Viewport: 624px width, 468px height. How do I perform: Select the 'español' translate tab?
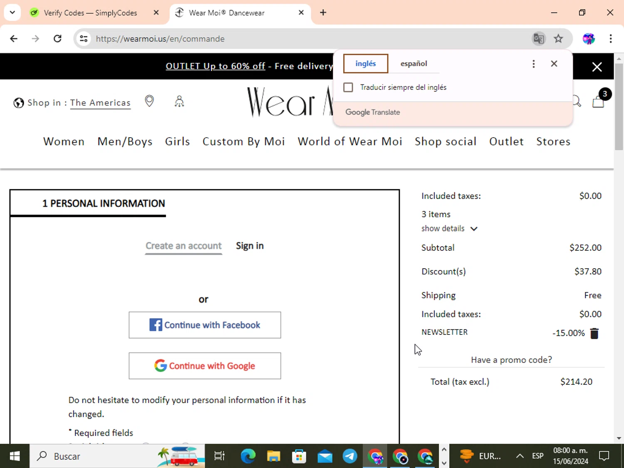click(414, 64)
